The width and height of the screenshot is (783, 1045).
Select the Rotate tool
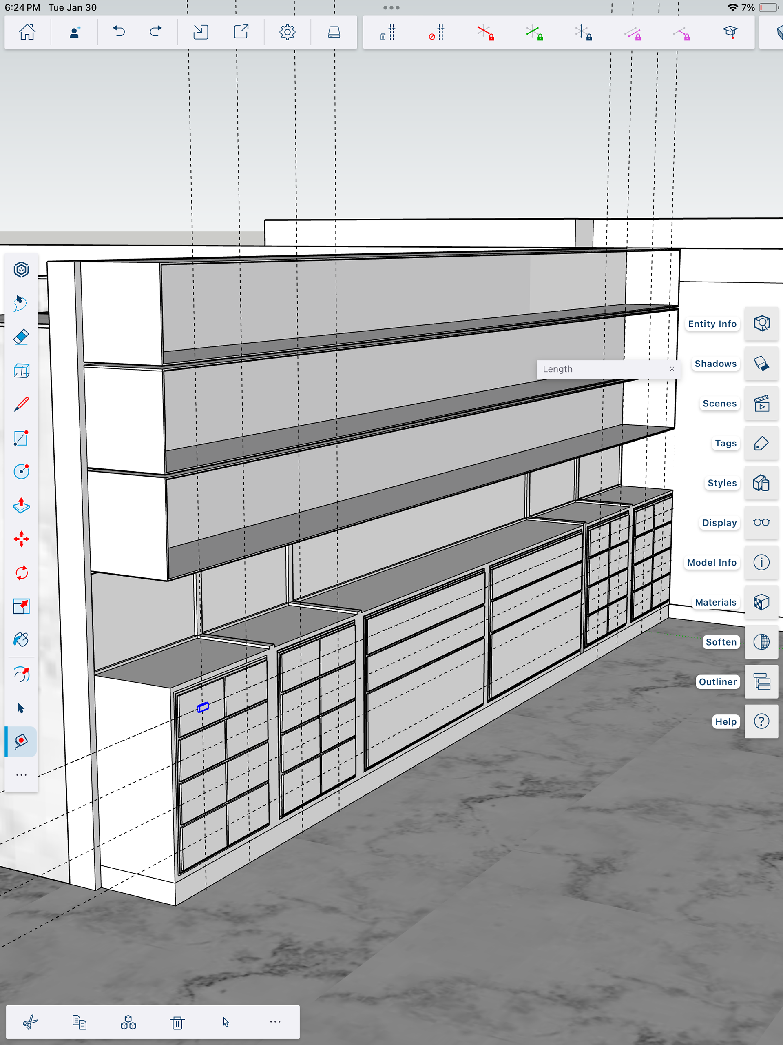pos(21,573)
